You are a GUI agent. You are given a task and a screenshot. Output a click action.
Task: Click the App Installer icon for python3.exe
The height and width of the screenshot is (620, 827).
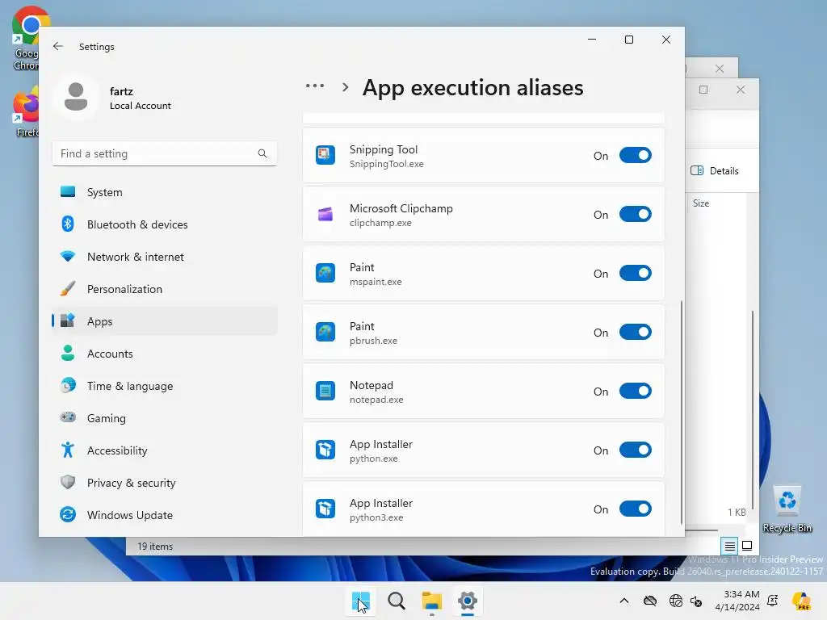coord(325,509)
